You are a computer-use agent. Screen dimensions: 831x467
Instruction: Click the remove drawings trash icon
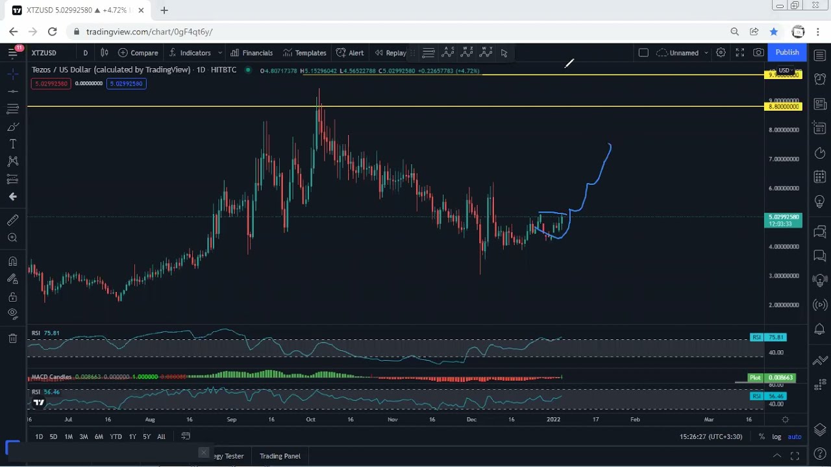point(12,338)
